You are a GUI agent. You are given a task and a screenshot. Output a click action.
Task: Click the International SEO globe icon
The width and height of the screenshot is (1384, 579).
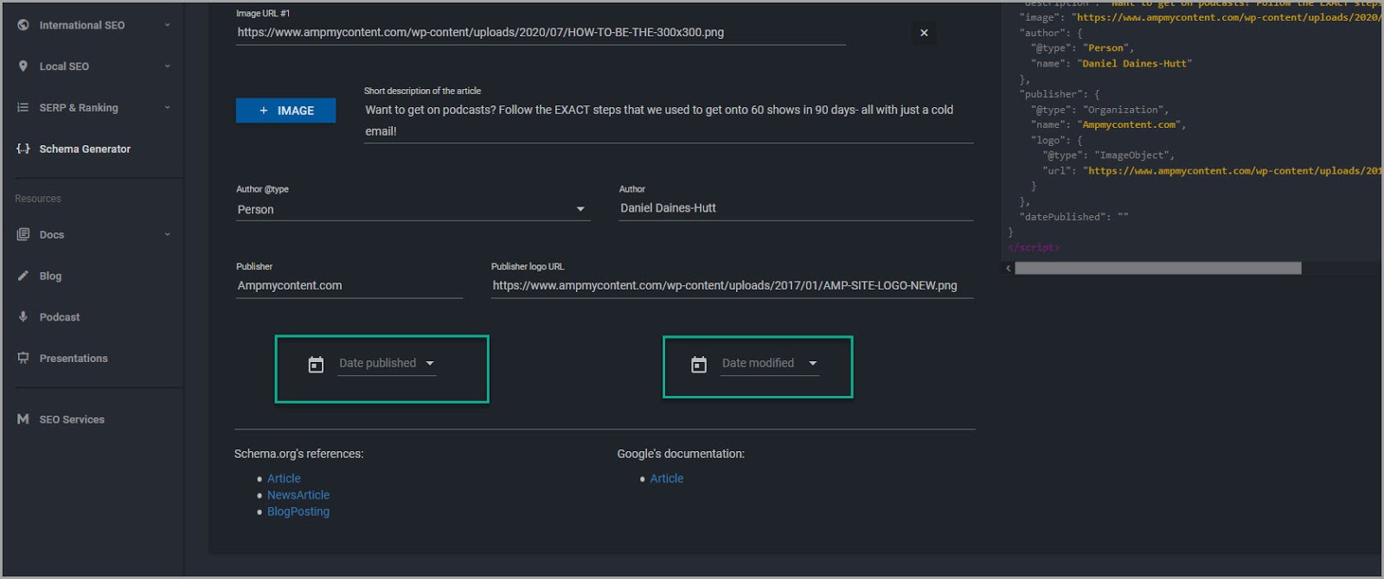(23, 25)
